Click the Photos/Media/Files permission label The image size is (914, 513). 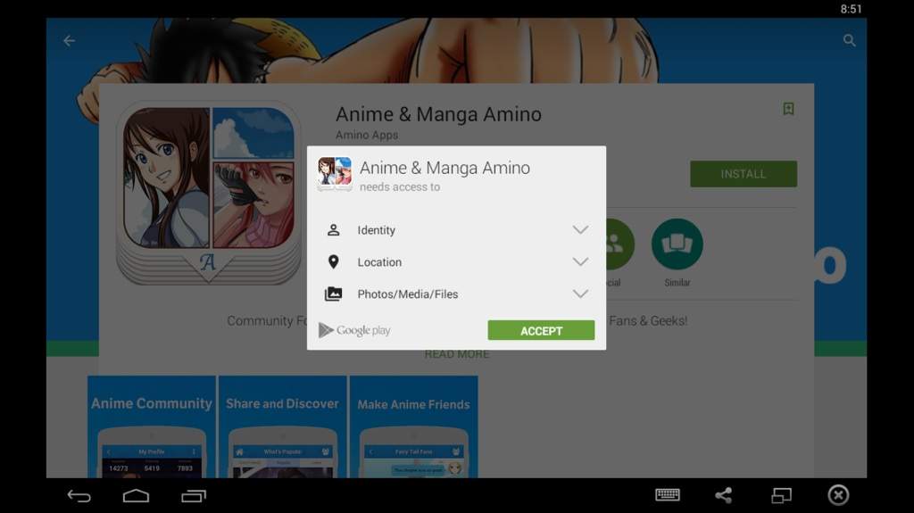click(x=407, y=294)
